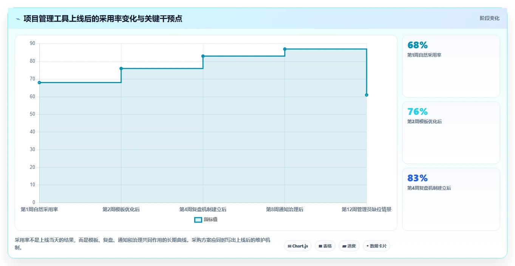Click the 68% value
This screenshot has height=266, width=515.
point(418,45)
